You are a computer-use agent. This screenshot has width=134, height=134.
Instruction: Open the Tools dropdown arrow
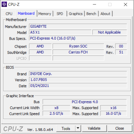pyautogui.click(x=78, y=128)
